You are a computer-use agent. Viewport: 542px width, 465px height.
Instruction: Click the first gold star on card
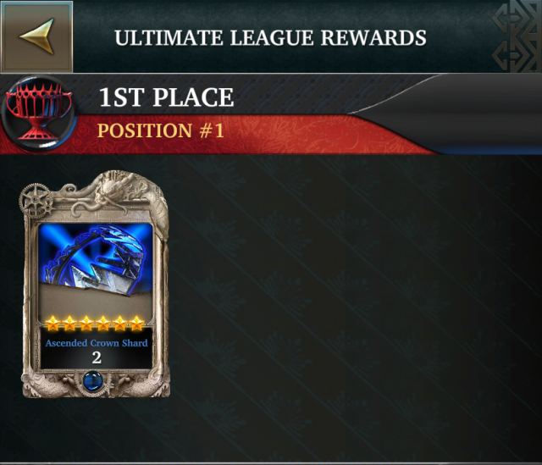[x=53, y=324]
